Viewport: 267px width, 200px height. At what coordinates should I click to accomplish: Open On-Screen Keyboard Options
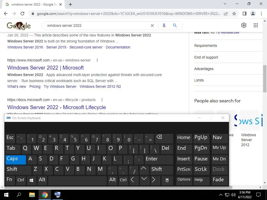click(184, 180)
